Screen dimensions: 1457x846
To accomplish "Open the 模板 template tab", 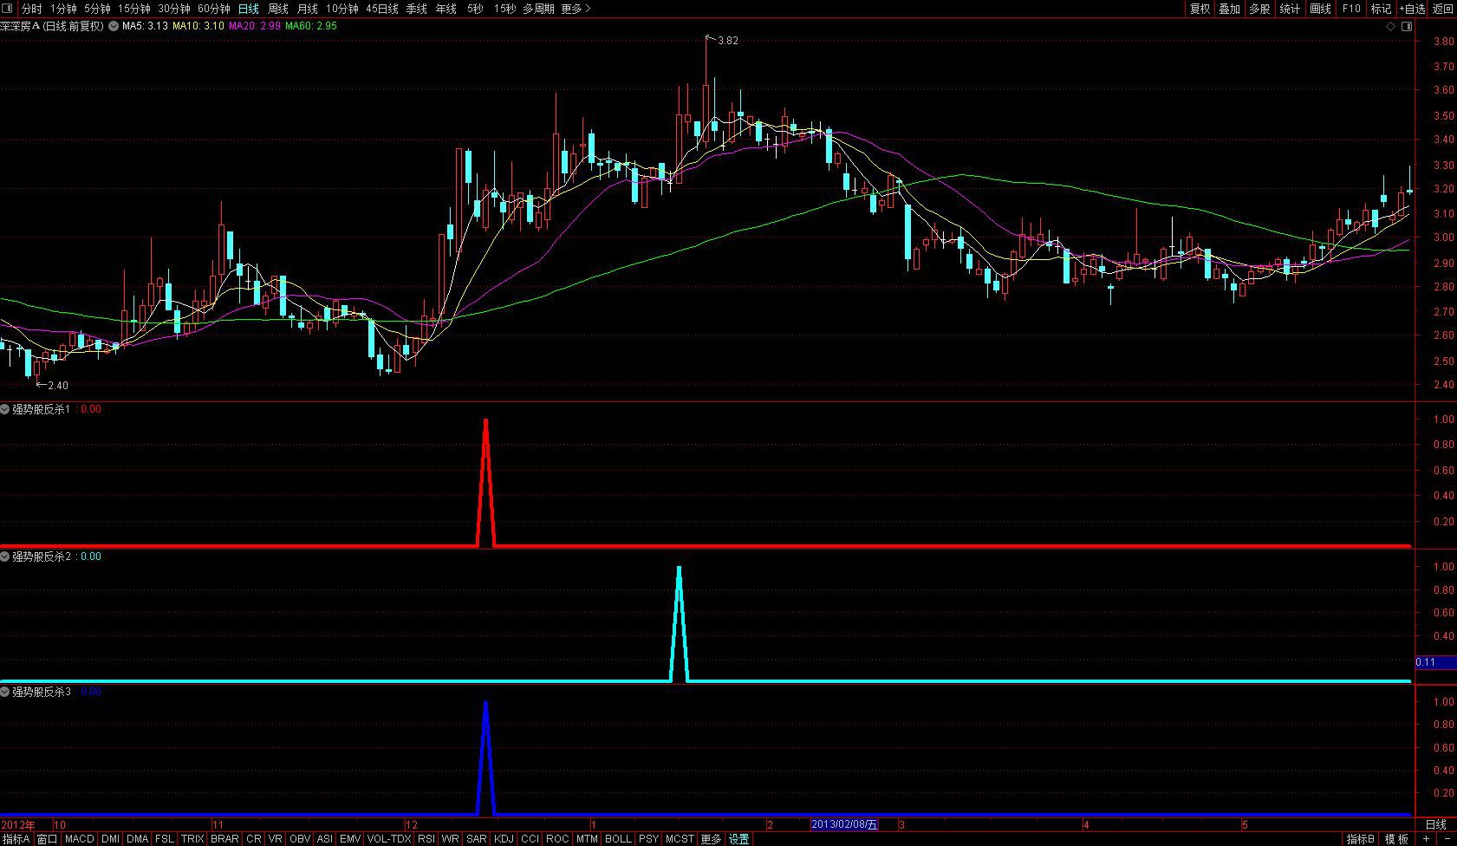I will click(x=1396, y=839).
